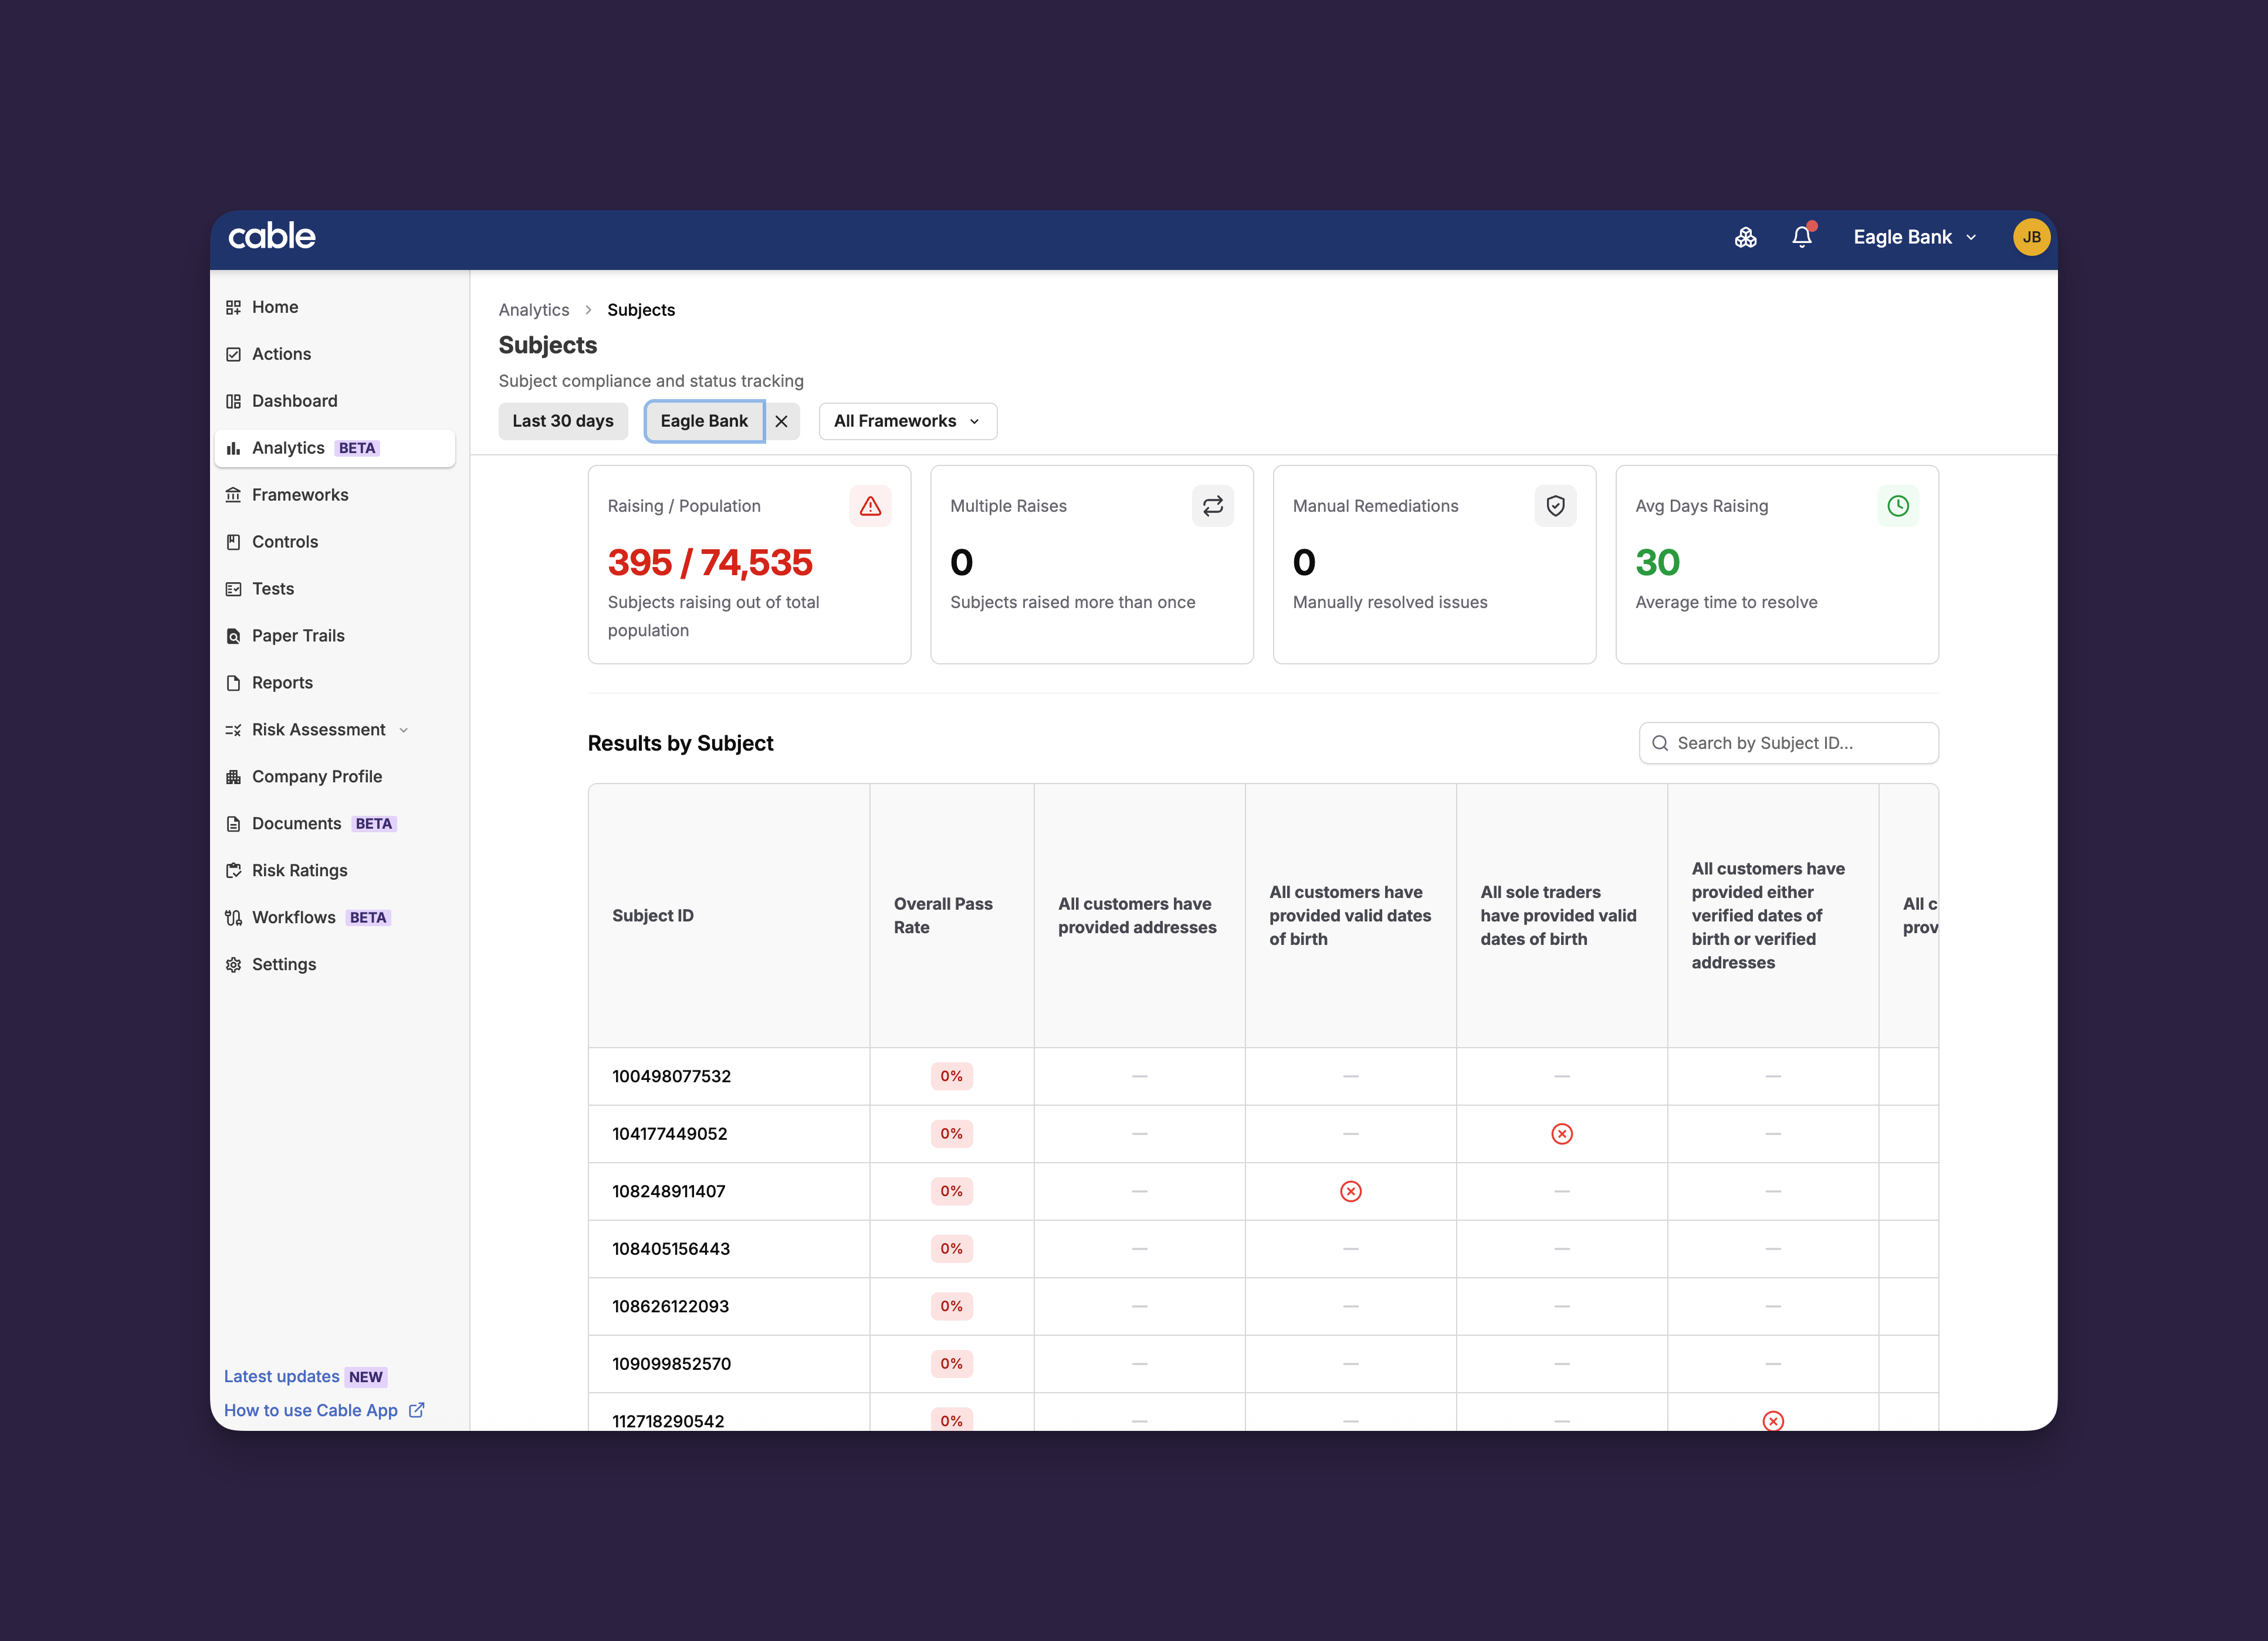Click the 0% badge for 100498077532
This screenshot has width=2268, height=1641.
click(x=951, y=1076)
